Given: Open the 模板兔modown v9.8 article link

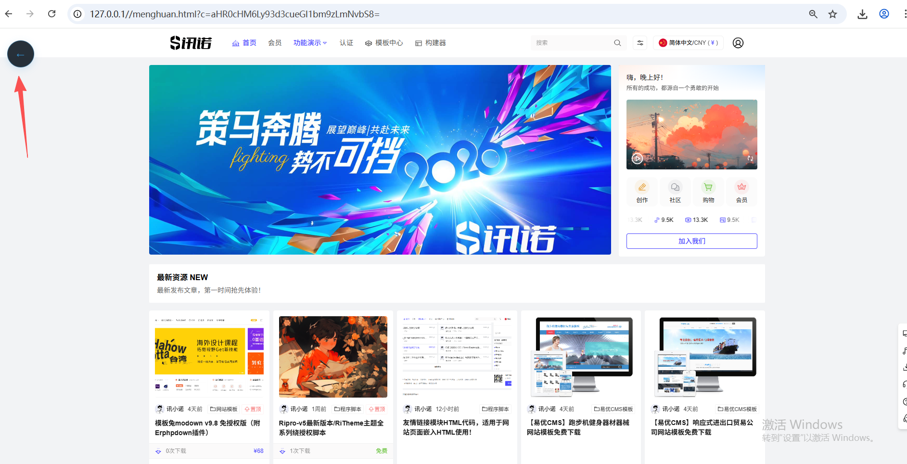Looking at the screenshot, I should pyautogui.click(x=207, y=427).
